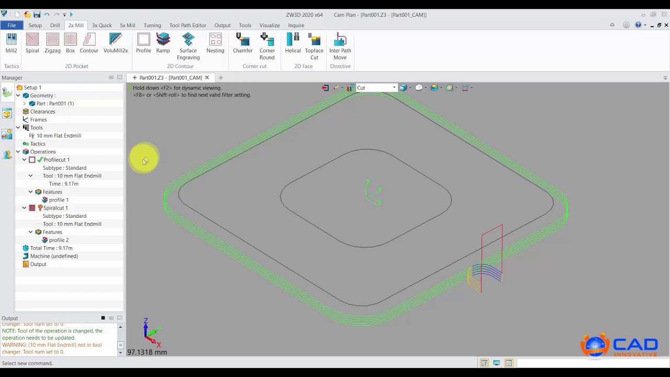Open the Tool Path Editor tab
670x377 pixels.
tap(188, 25)
